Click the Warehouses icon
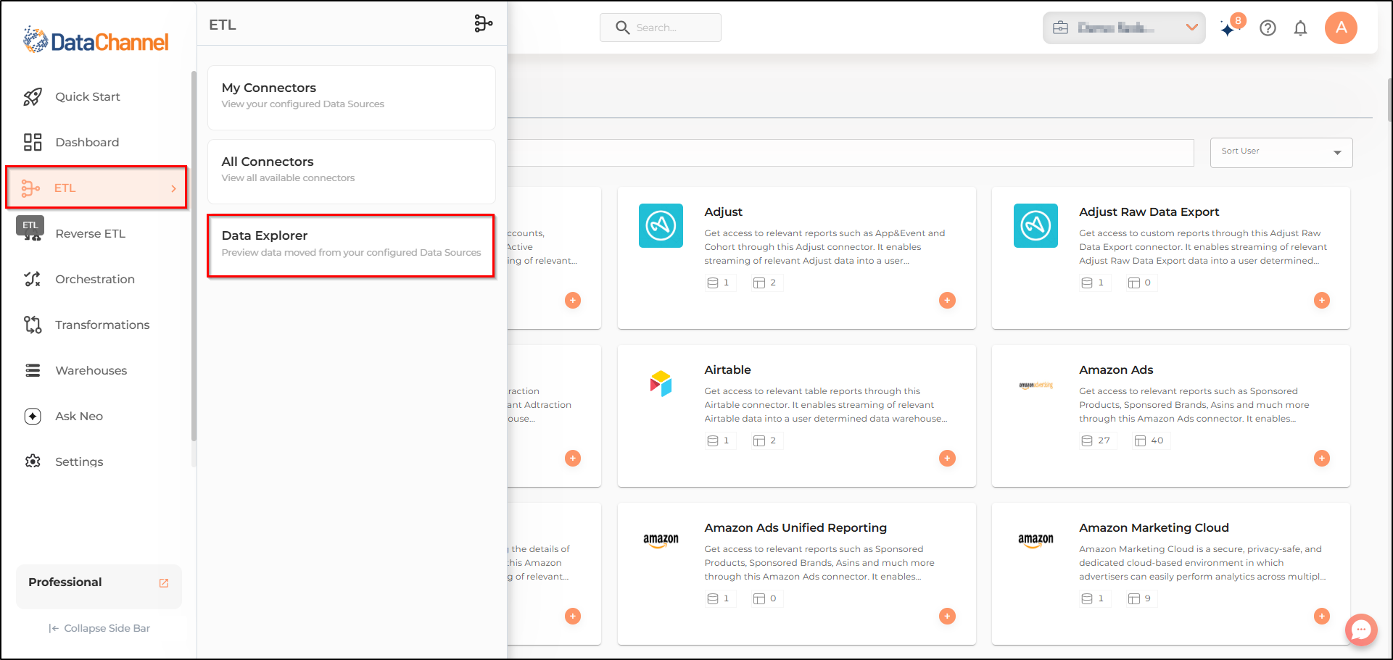 pyautogui.click(x=33, y=370)
